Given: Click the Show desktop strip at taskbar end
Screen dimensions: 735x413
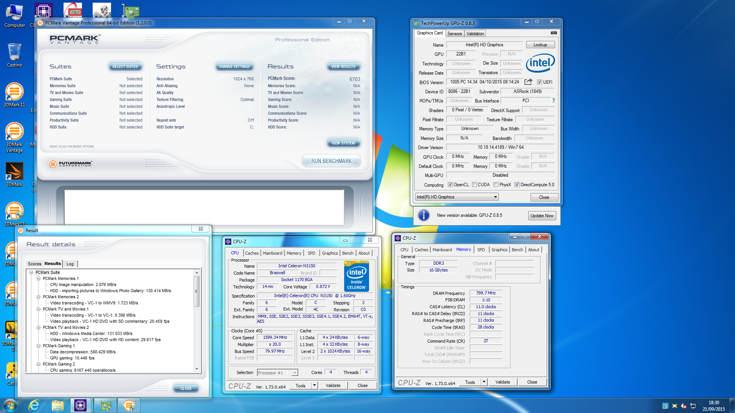Looking at the screenshot, I should click(x=732, y=405).
